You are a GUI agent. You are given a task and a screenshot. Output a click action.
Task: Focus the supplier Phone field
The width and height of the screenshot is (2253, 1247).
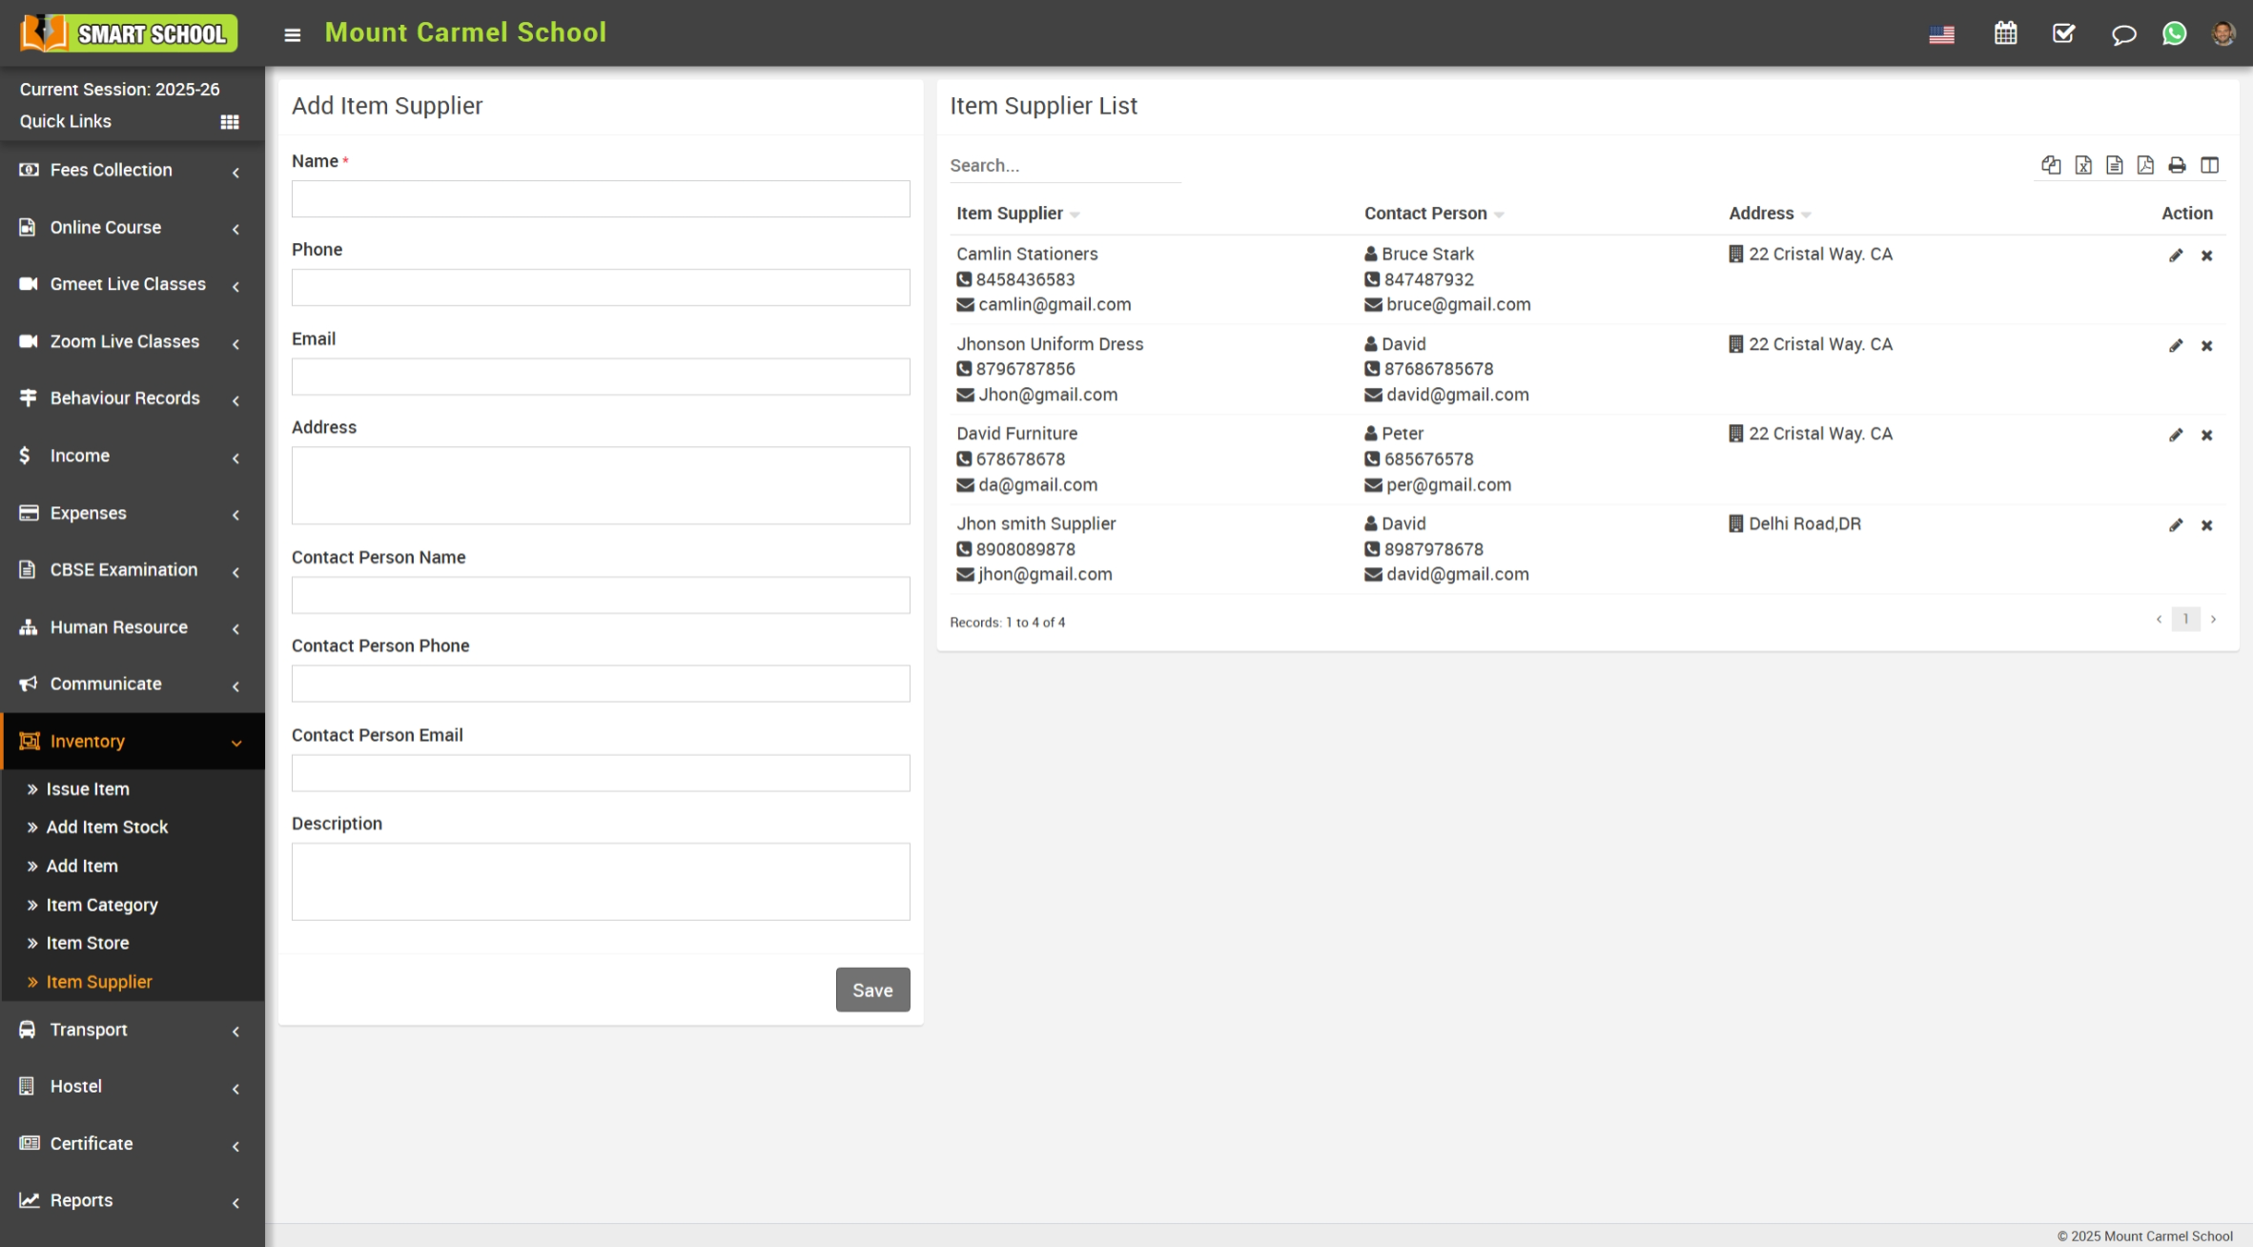point(601,288)
